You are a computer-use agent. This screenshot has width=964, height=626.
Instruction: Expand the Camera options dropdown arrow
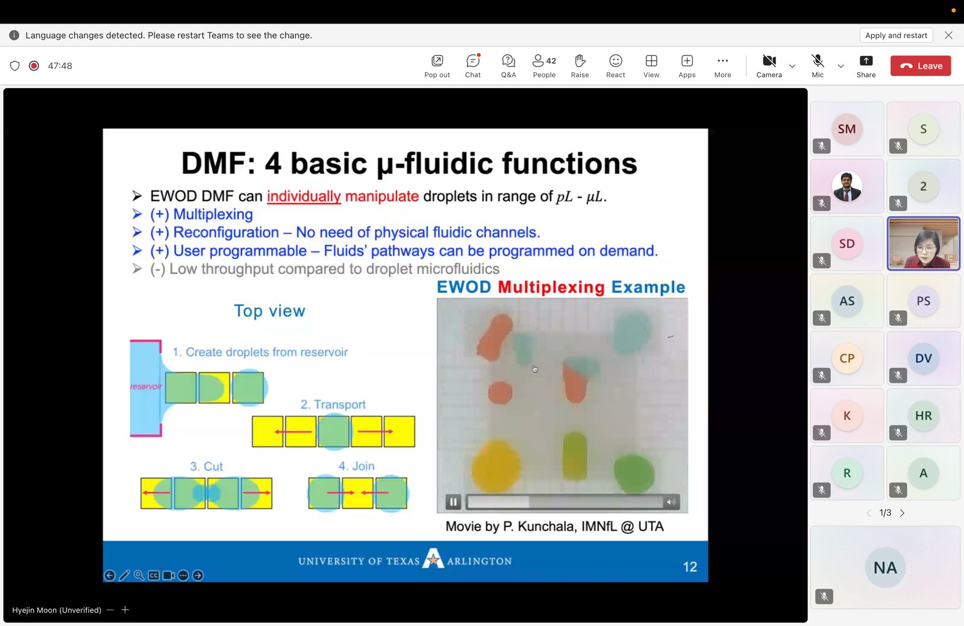792,66
